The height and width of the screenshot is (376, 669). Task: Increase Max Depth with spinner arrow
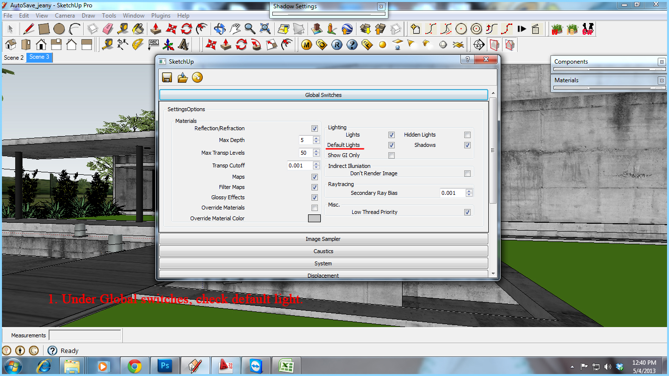(316, 138)
